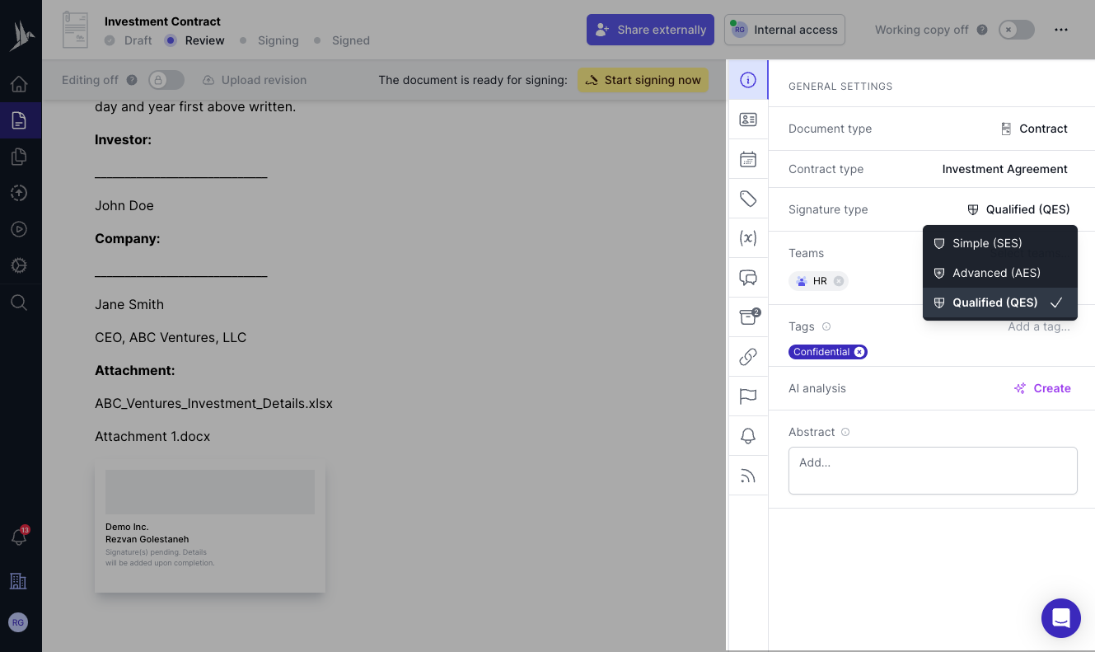The width and height of the screenshot is (1095, 652).
Task: Open the Document type Contract selector
Action: pos(1034,129)
